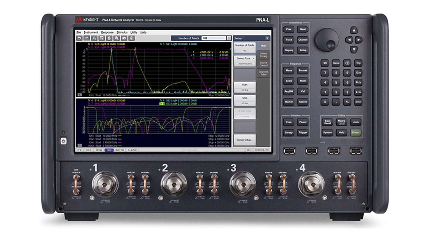Click the camera screenshot icon in the toolbar
Image resolution: width=430 pixels, height=242 pixels.
tap(124, 38)
